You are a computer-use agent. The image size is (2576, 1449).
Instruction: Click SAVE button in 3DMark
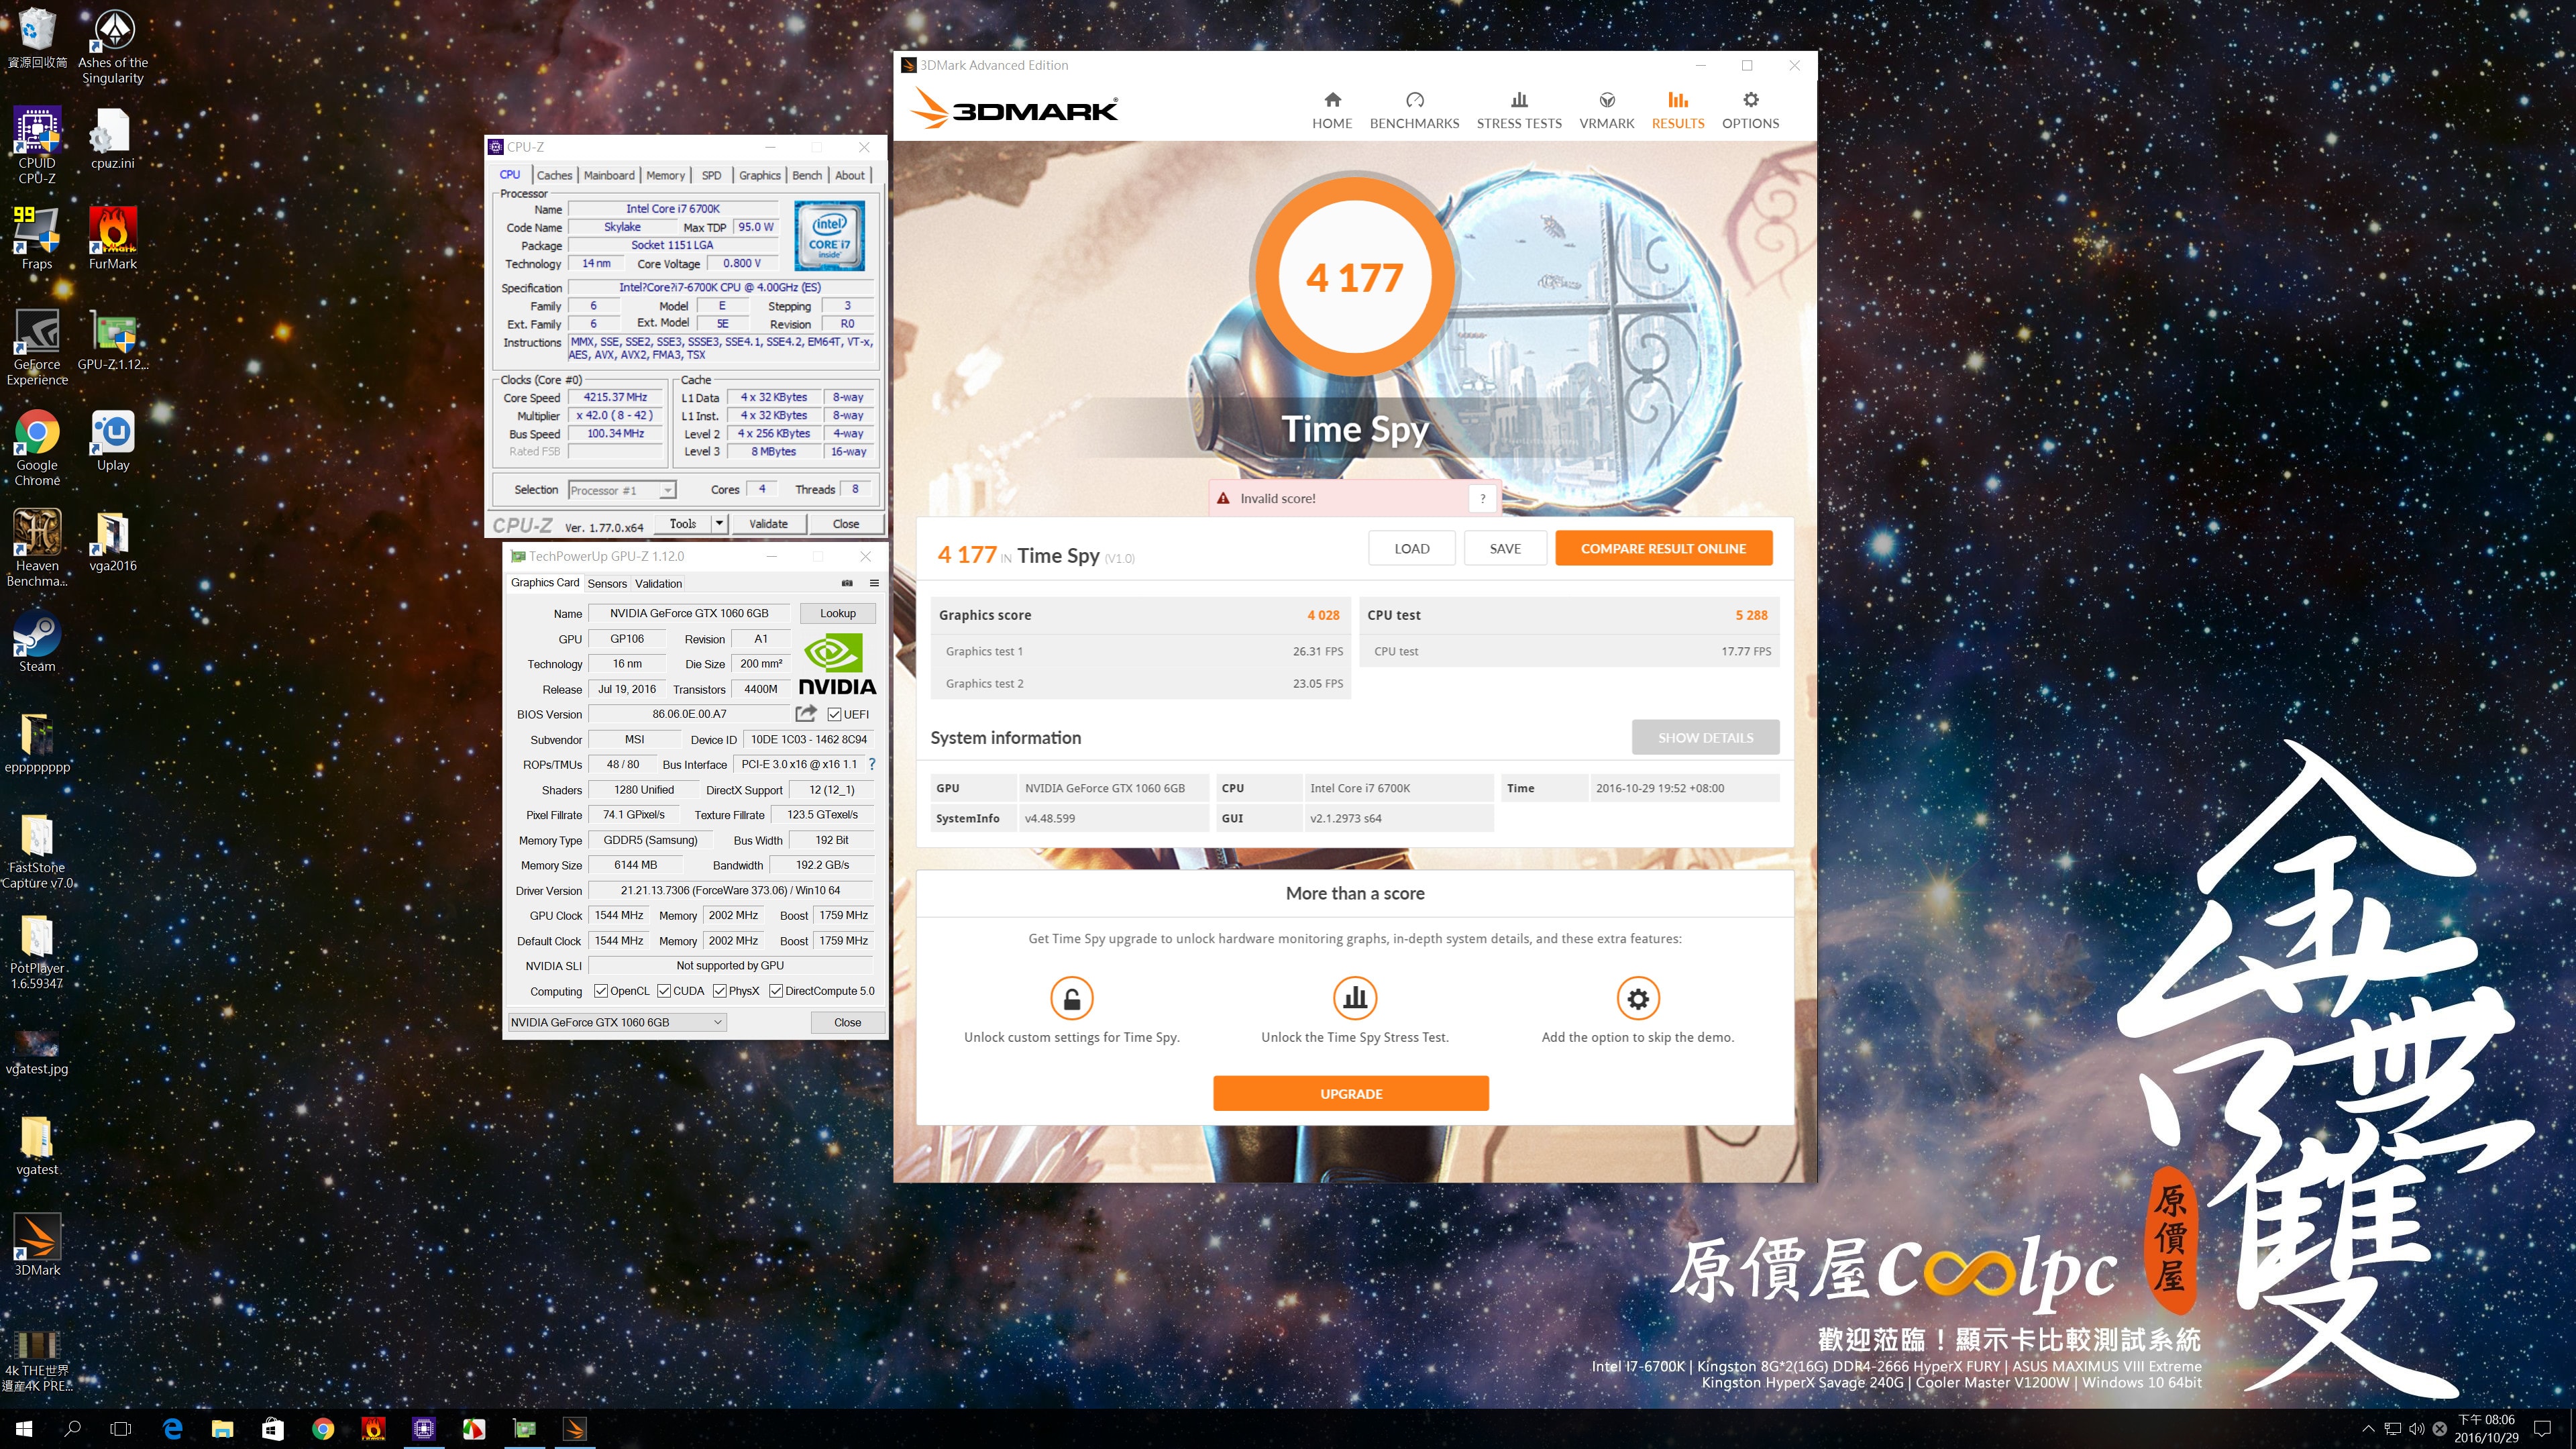tap(1505, 548)
